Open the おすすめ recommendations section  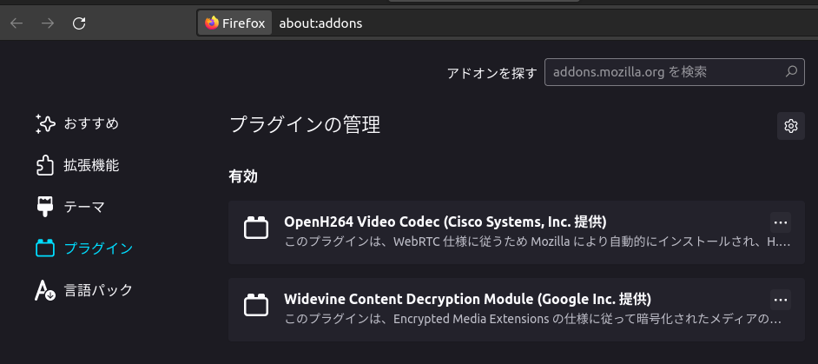click(77, 123)
